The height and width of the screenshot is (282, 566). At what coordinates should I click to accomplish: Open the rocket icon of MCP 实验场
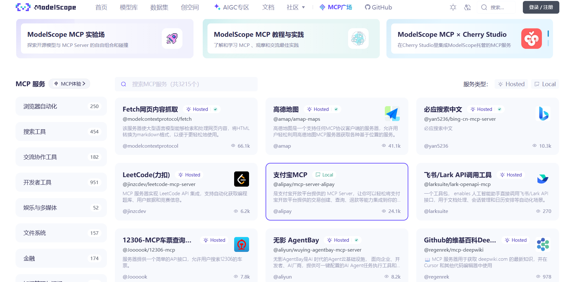[x=172, y=39]
